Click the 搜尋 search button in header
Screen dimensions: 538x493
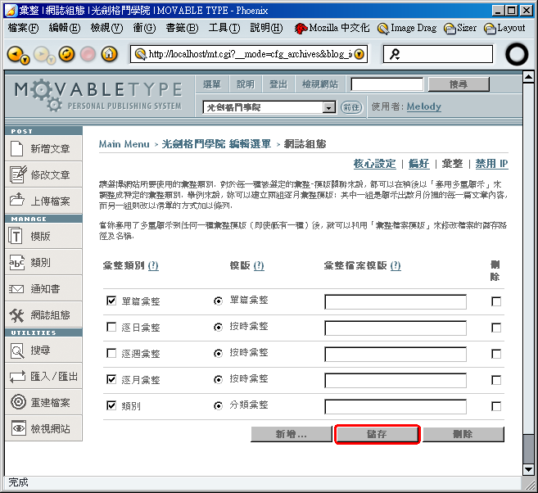tap(459, 84)
